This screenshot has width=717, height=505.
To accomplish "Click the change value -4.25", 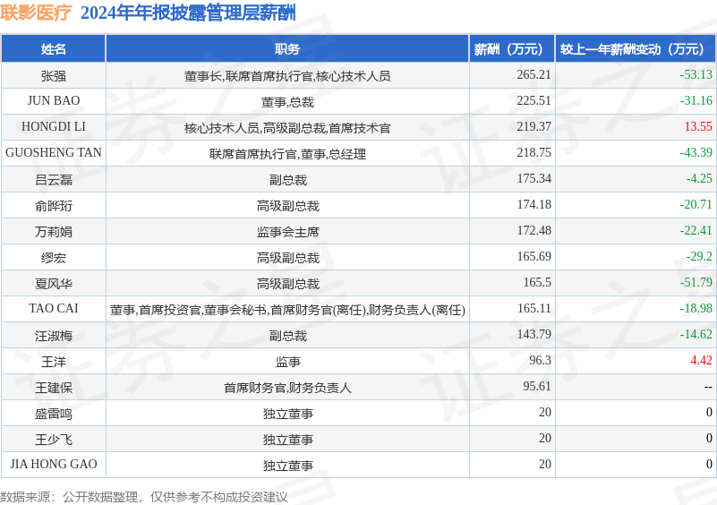I will coord(699,178).
